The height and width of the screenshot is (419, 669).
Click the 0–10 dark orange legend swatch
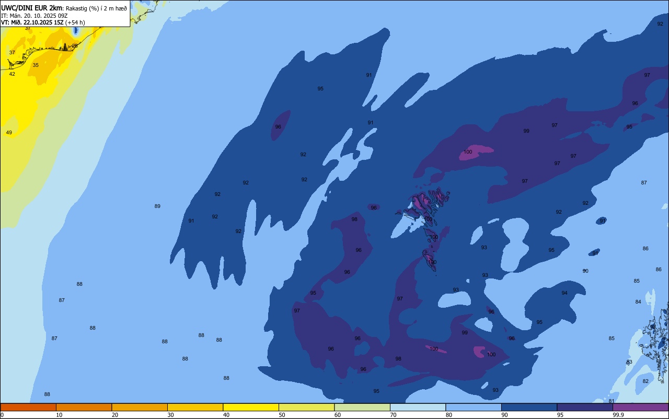click(28, 407)
